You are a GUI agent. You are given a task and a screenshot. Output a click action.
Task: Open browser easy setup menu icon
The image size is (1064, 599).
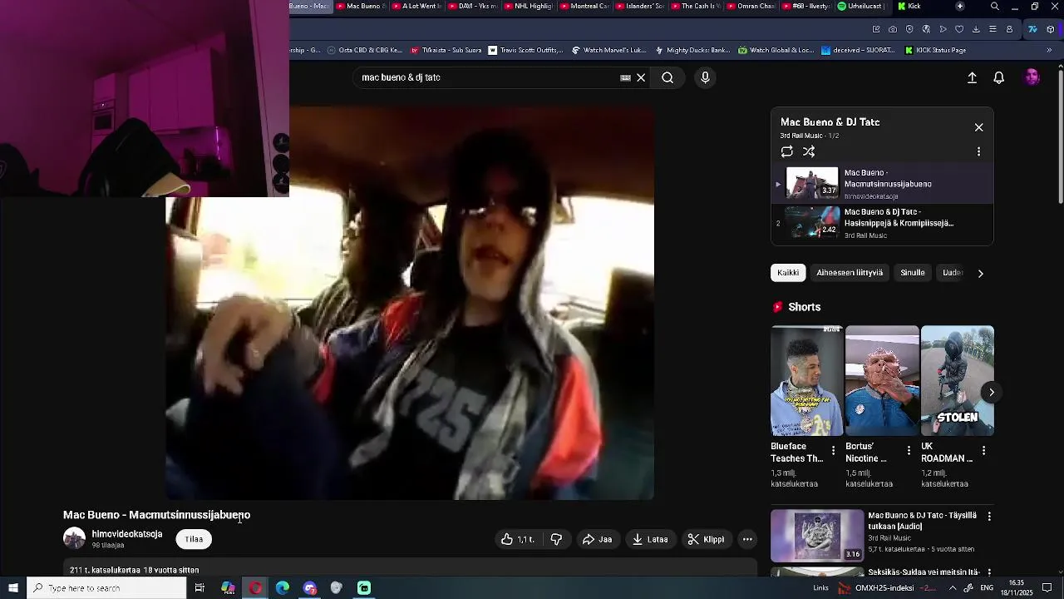click(x=993, y=29)
